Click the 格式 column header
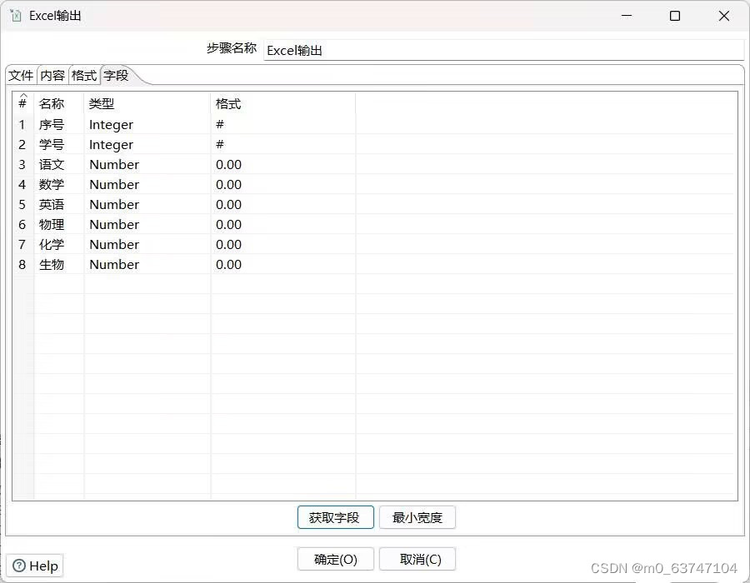Viewport: 750px width, 583px height. click(283, 103)
